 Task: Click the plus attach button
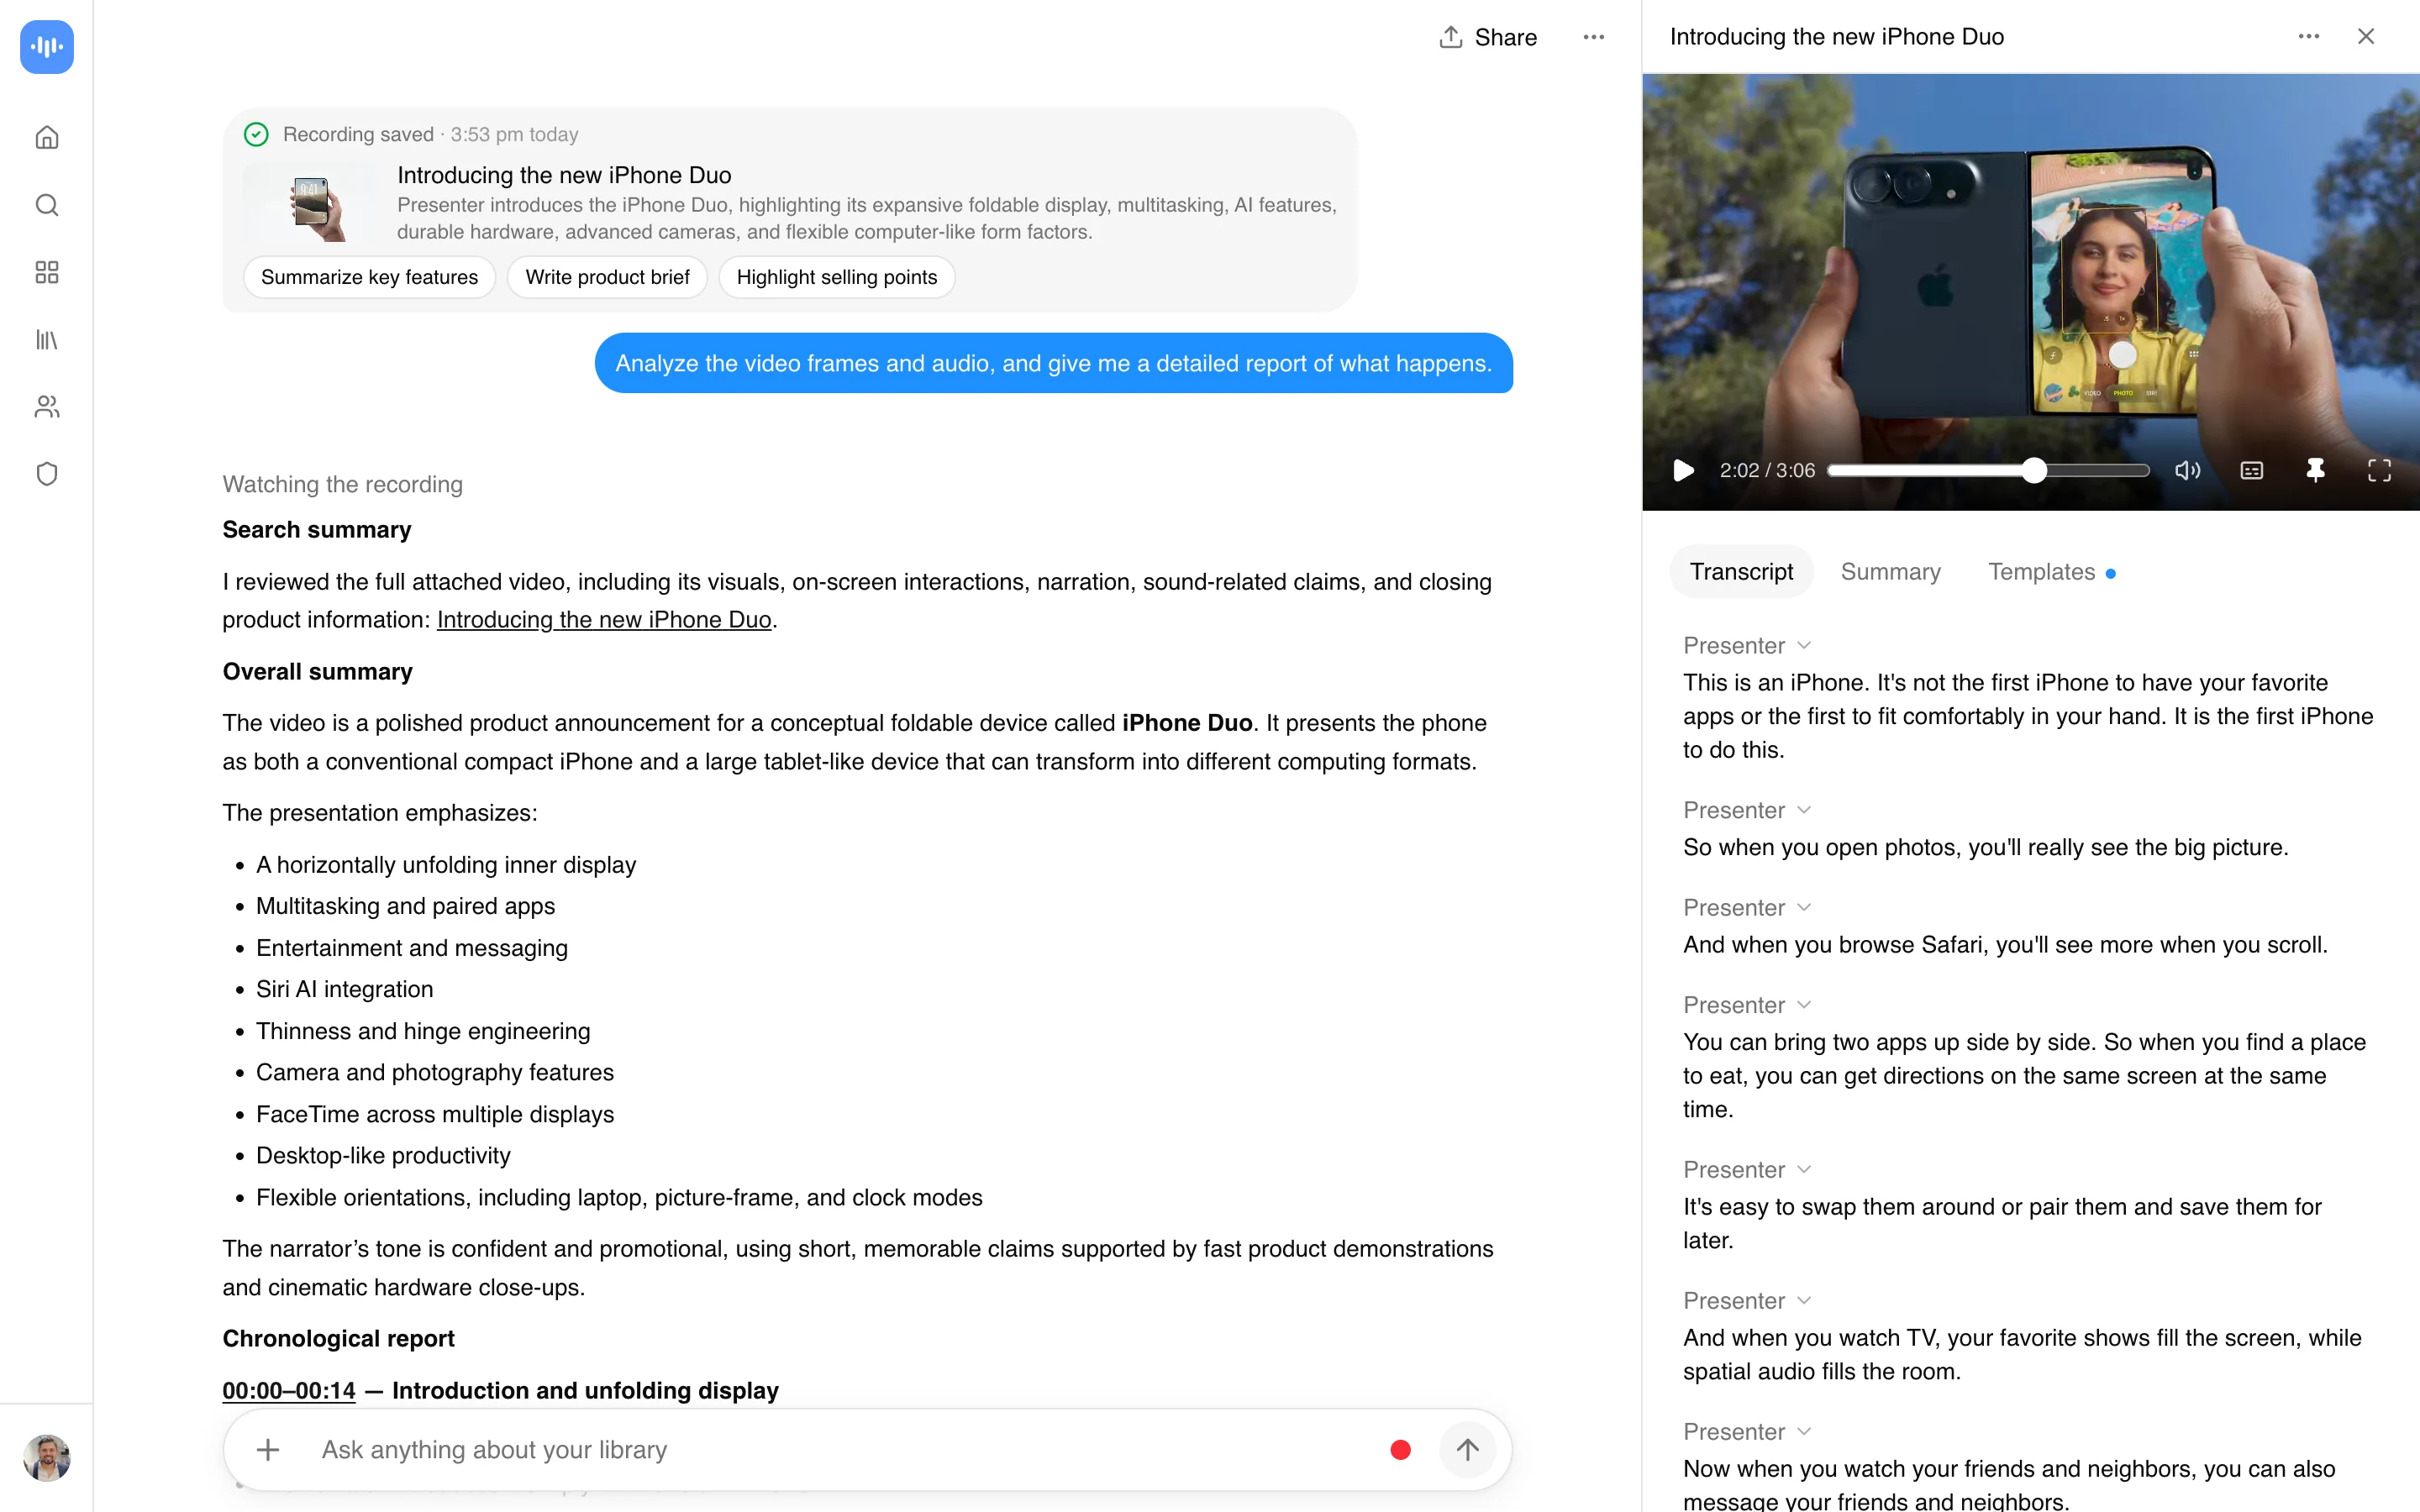[267, 1449]
